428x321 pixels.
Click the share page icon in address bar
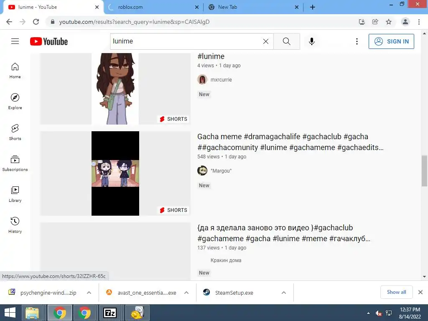tap(375, 22)
